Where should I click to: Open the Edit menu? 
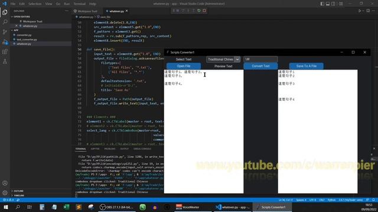[x=22, y=4]
